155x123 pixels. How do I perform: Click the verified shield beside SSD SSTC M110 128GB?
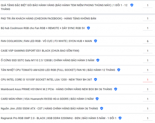[x=98, y=60]
